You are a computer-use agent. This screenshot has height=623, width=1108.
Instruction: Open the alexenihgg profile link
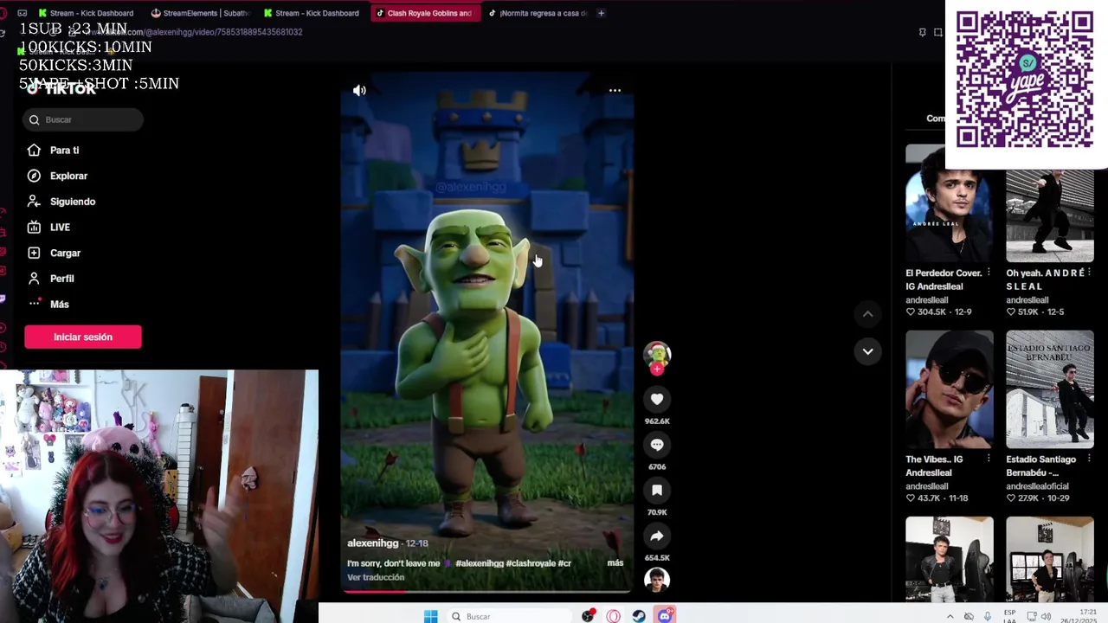[372, 543]
